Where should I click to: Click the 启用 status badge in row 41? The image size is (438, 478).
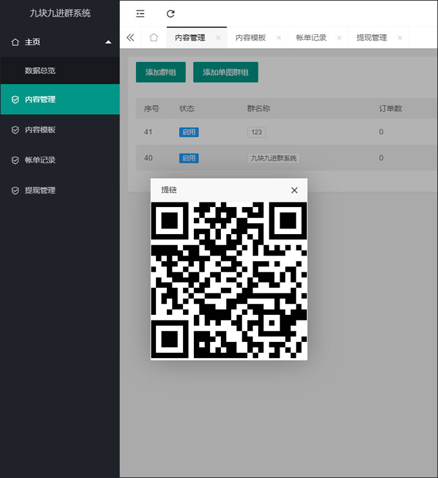point(189,132)
